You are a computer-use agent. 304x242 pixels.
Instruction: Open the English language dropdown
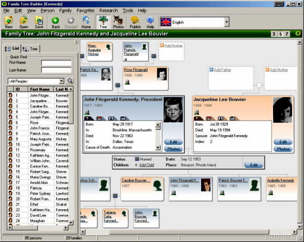[227, 22]
